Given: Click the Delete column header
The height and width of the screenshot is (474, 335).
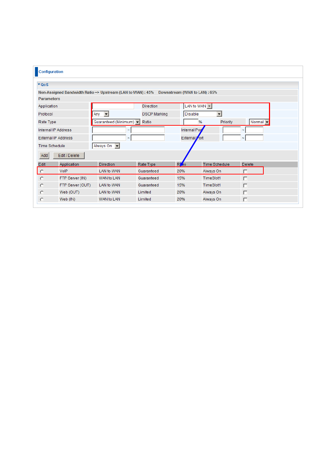Looking at the screenshot, I should coord(248,164).
